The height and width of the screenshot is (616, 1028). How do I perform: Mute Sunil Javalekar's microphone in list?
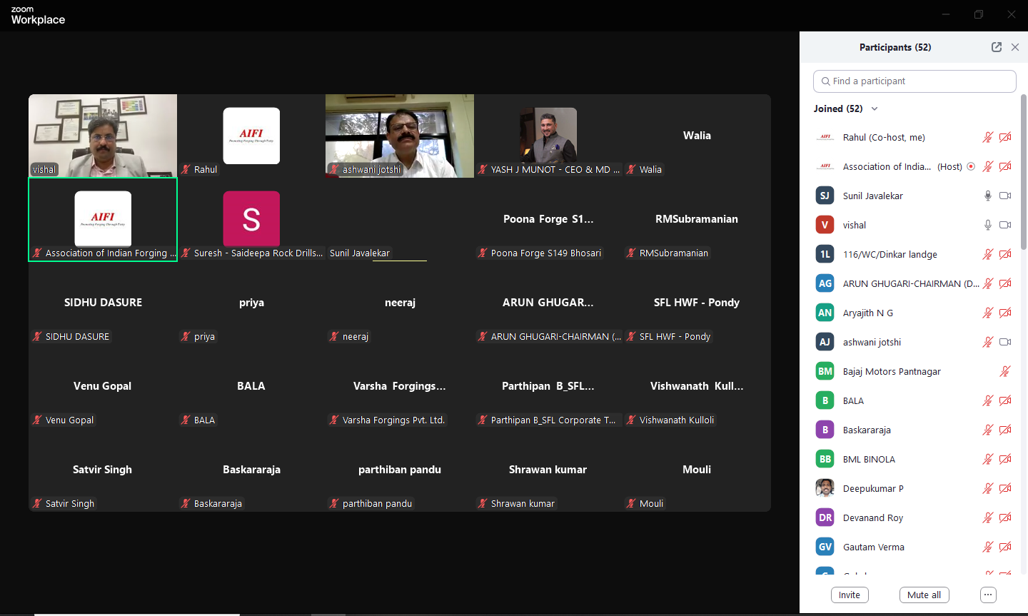pos(988,196)
